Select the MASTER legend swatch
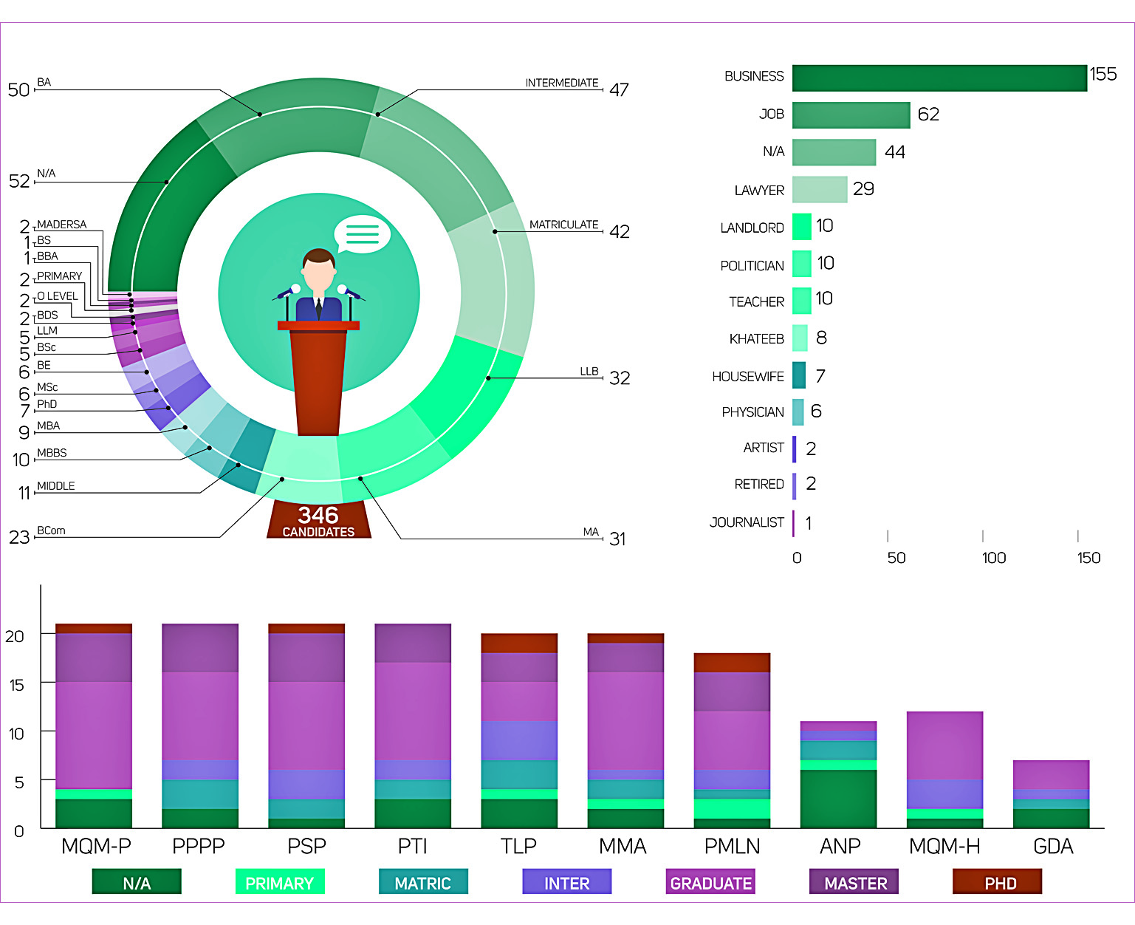Screen dimensions: 1135x925 pos(854,882)
